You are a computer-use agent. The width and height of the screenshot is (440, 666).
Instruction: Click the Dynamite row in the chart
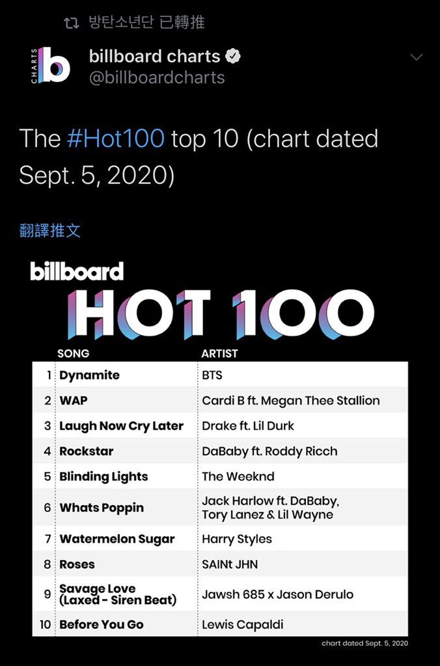(x=220, y=375)
